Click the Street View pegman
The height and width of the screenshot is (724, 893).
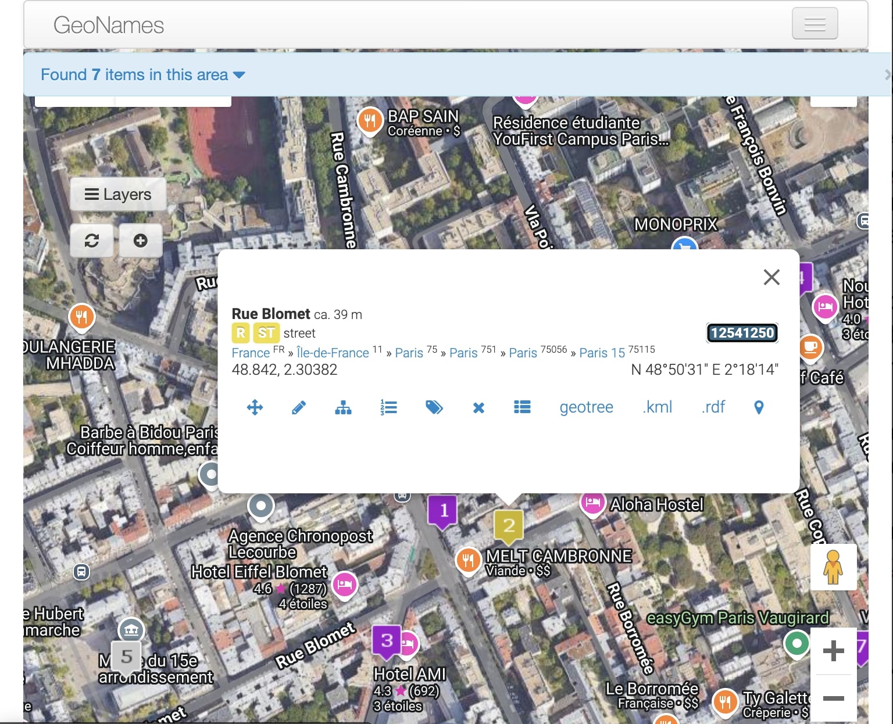pyautogui.click(x=833, y=567)
